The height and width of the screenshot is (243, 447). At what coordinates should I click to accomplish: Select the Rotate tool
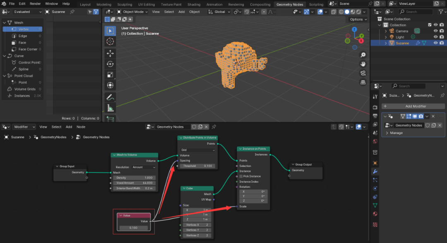point(110,64)
